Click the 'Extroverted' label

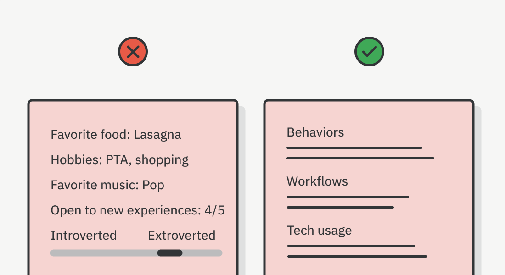[x=181, y=236]
